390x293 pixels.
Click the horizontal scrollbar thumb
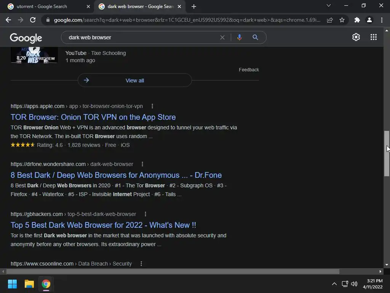point(173,271)
